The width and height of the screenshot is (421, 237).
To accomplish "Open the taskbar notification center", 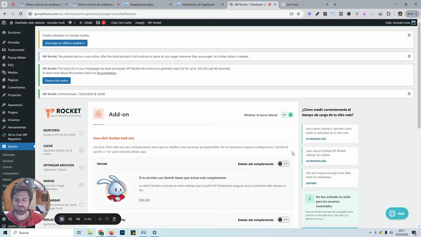I will [x=414, y=233].
